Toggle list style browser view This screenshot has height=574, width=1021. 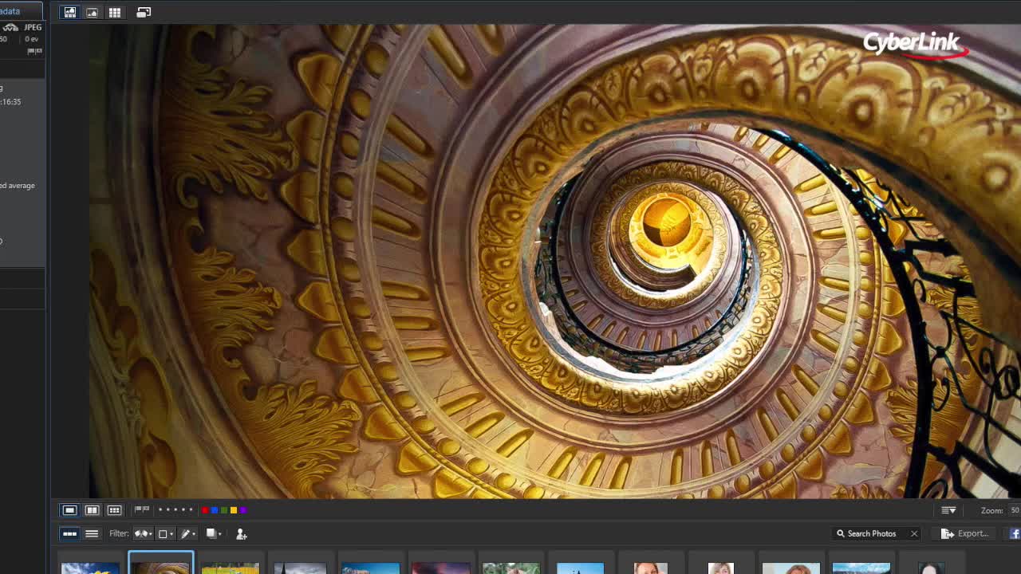click(x=92, y=534)
